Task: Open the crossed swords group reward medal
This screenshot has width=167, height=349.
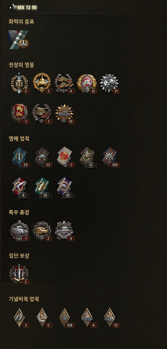Action: click(19, 274)
